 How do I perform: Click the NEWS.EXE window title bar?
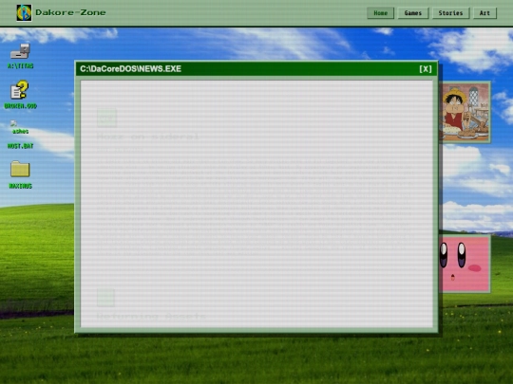(x=256, y=69)
